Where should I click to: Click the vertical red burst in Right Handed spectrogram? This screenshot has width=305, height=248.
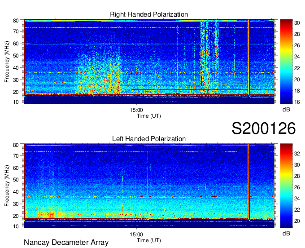pos(249,58)
